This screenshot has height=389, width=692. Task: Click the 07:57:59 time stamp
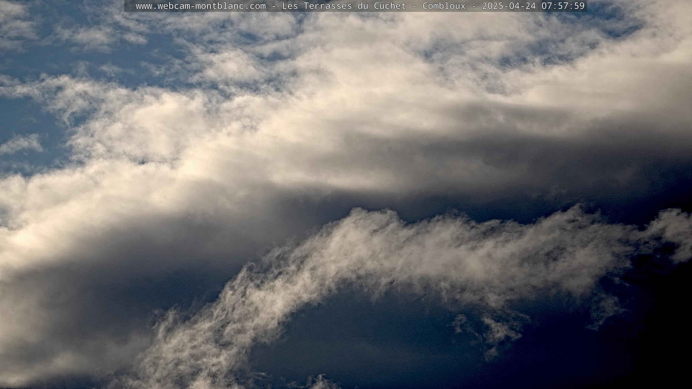point(563,6)
